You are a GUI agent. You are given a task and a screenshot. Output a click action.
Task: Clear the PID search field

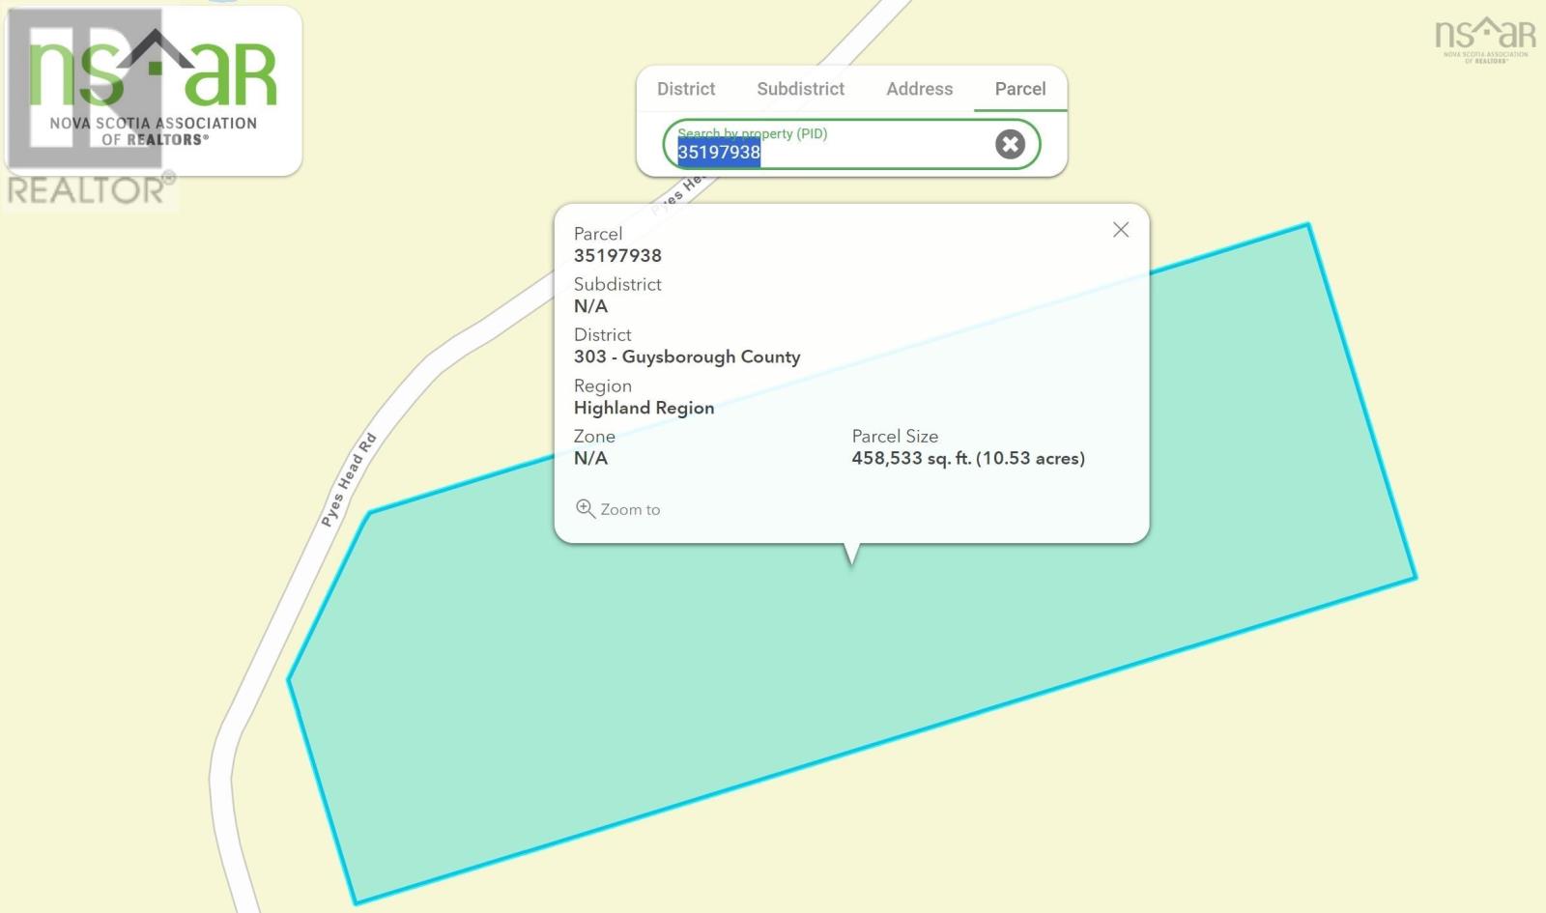click(1010, 144)
